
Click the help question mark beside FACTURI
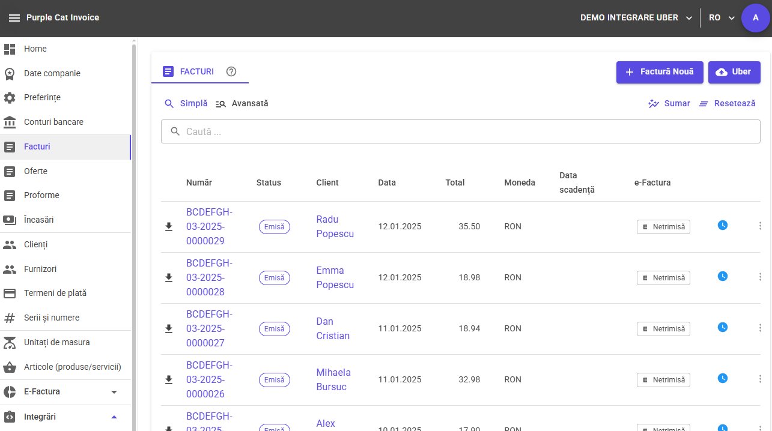click(x=231, y=71)
